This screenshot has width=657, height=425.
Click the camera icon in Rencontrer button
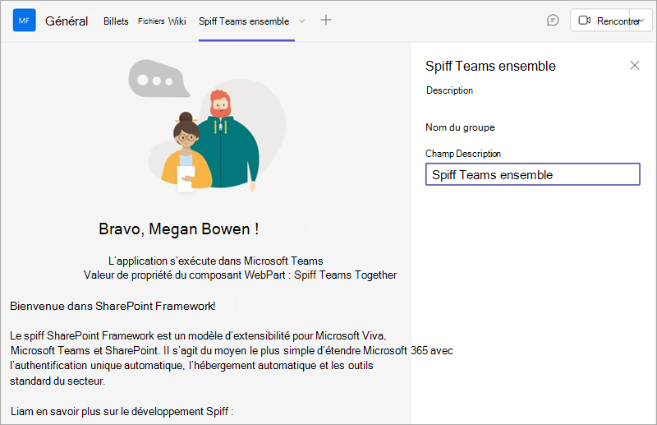[584, 21]
